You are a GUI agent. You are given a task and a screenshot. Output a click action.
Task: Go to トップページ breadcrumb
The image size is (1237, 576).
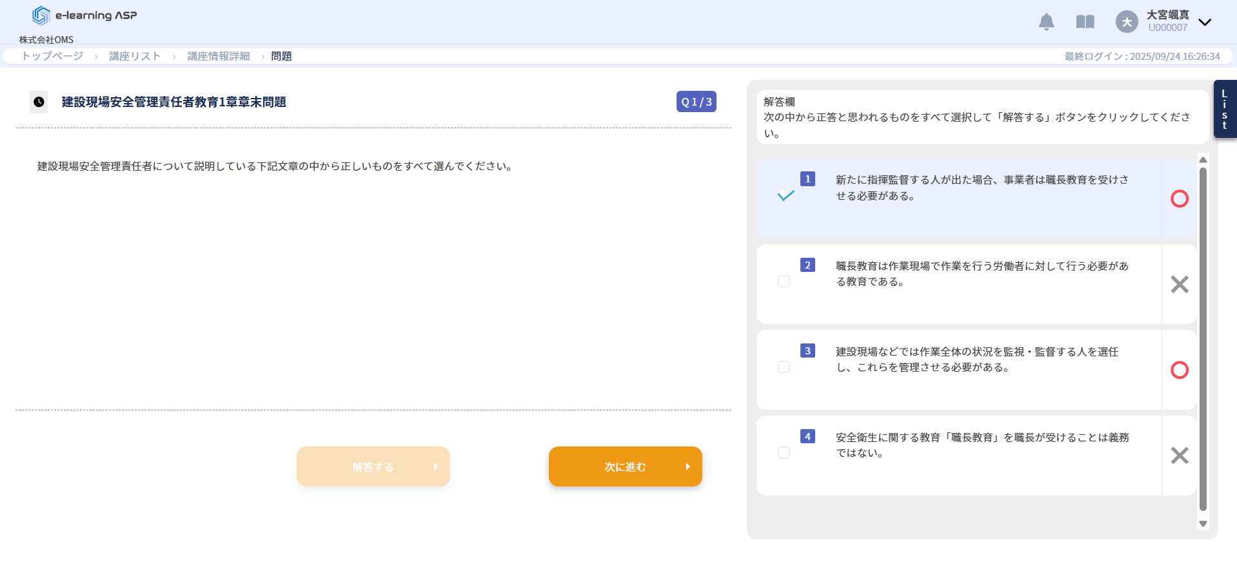(x=52, y=56)
